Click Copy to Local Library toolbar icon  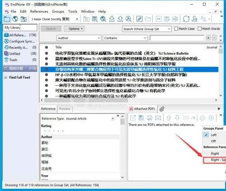pyautogui.click(x=86, y=19)
